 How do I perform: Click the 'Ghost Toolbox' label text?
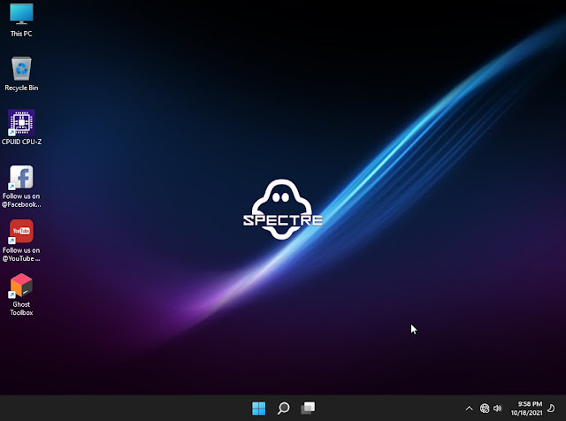pos(21,309)
